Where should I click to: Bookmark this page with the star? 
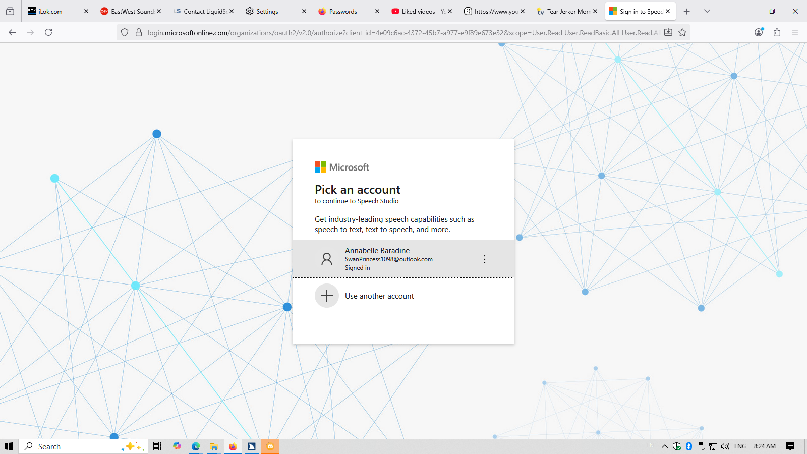pyautogui.click(x=682, y=32)
